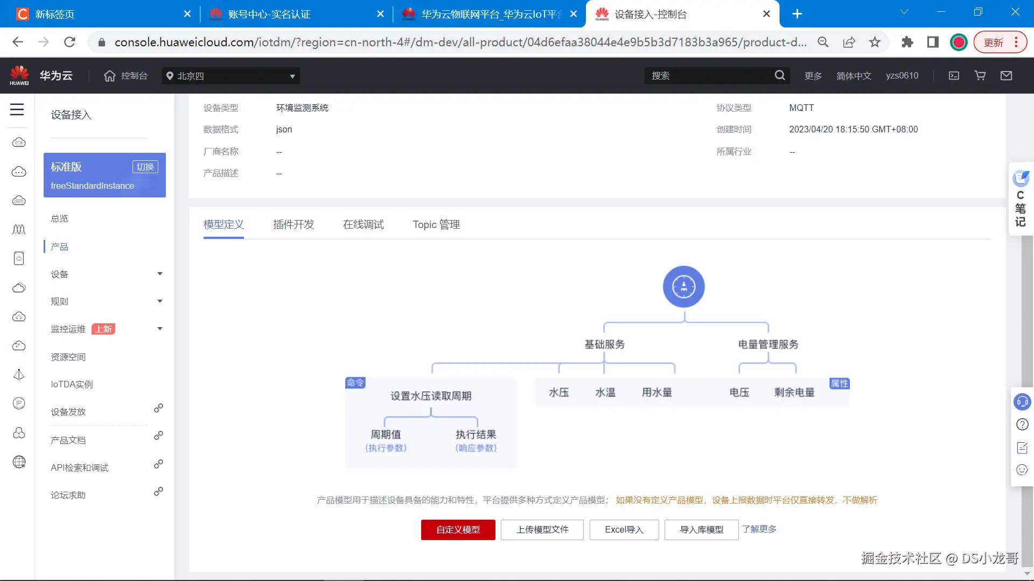Switch to the Topic 管理 tab
The width and height of the screenshot is (1034, 581).
436,224
